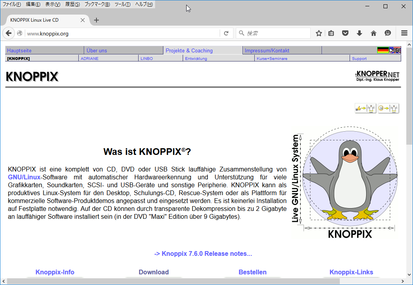Image resolution: width=413 pixels, height=285 pixels.
Task: Select the [KNOPPIX] submenu item
Action: tap(19, 58)
